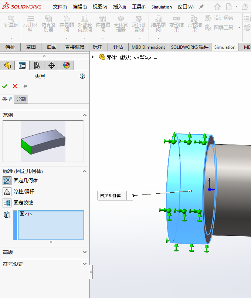This screenshot has width=251, height=298.
Task: Expand the 零件1 feature tree node
Action: (x=93, y=57)
